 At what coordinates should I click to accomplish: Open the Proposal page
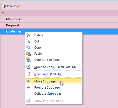59,25
